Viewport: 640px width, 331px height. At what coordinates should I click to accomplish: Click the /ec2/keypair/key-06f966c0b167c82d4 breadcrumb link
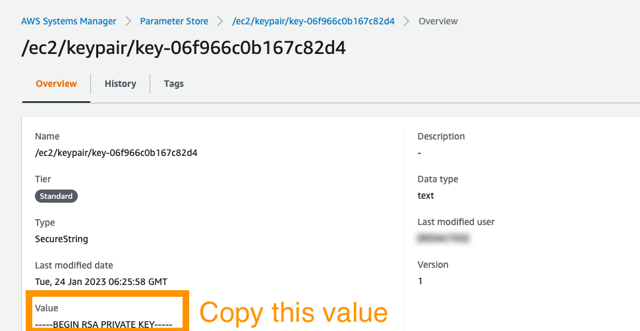[x=314, y=21]
